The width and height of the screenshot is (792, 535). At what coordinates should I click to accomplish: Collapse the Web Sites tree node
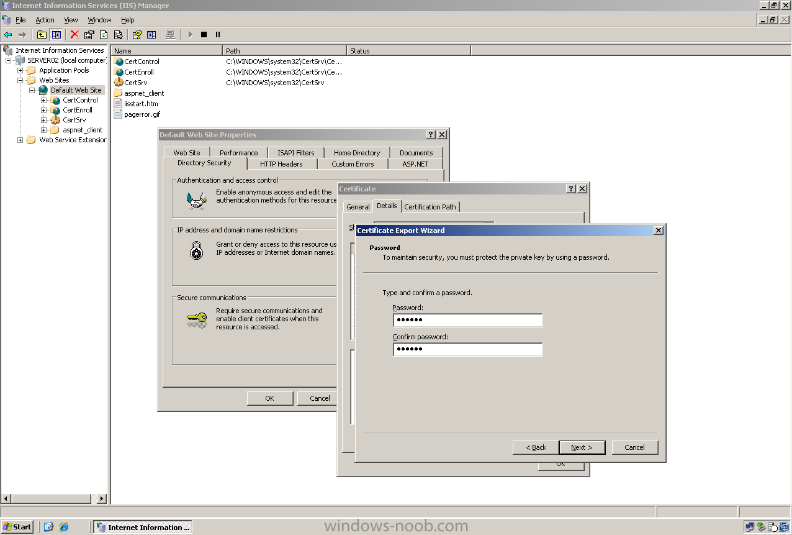pos(20,80)
